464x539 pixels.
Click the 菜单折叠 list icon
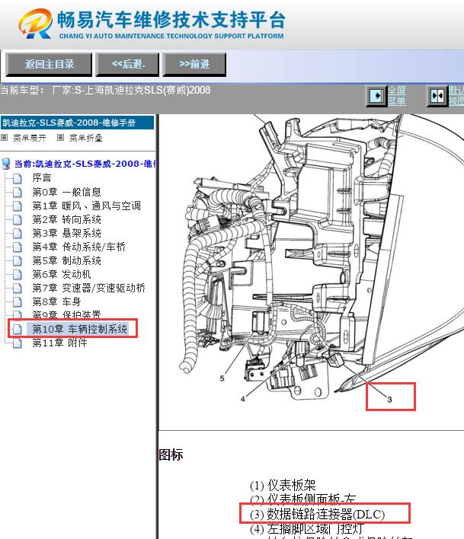click(x=60, y=138)
